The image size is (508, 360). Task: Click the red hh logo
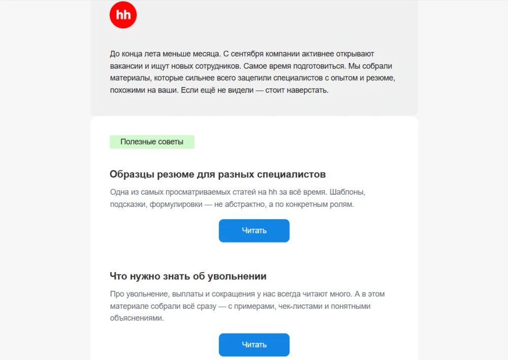coord(123,15)
